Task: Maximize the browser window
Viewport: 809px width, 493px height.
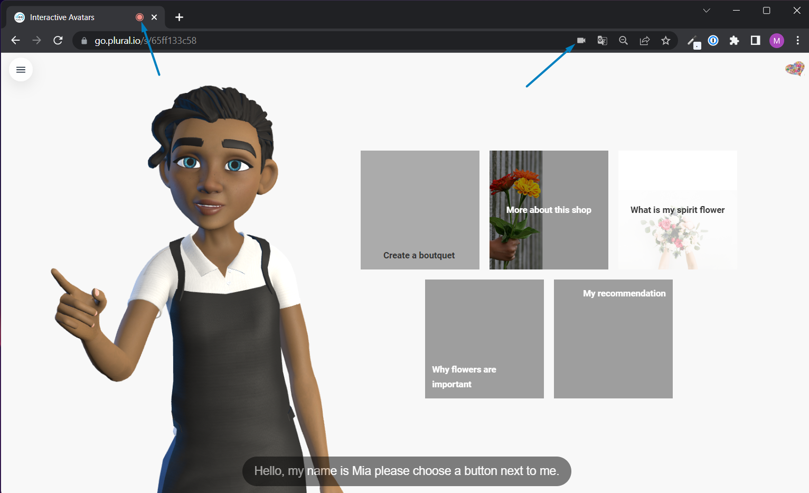Action: point(767,11)
